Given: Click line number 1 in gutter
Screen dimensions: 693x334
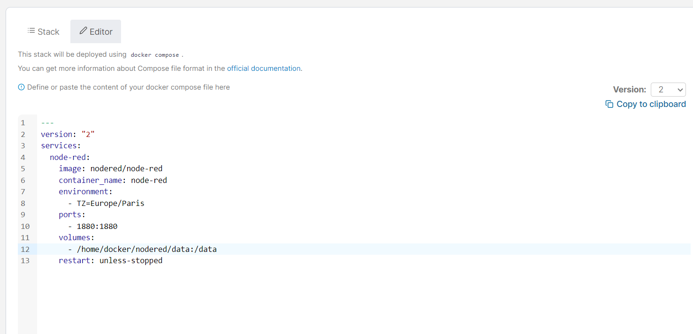Looking at the screenshot, I should tap(23, 123).
